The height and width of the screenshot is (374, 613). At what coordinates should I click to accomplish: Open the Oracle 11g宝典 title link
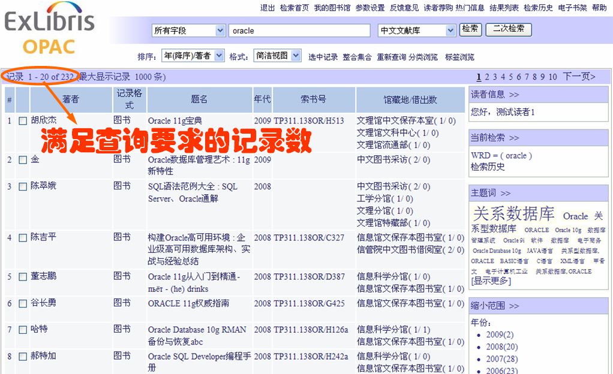pos(175,121)
